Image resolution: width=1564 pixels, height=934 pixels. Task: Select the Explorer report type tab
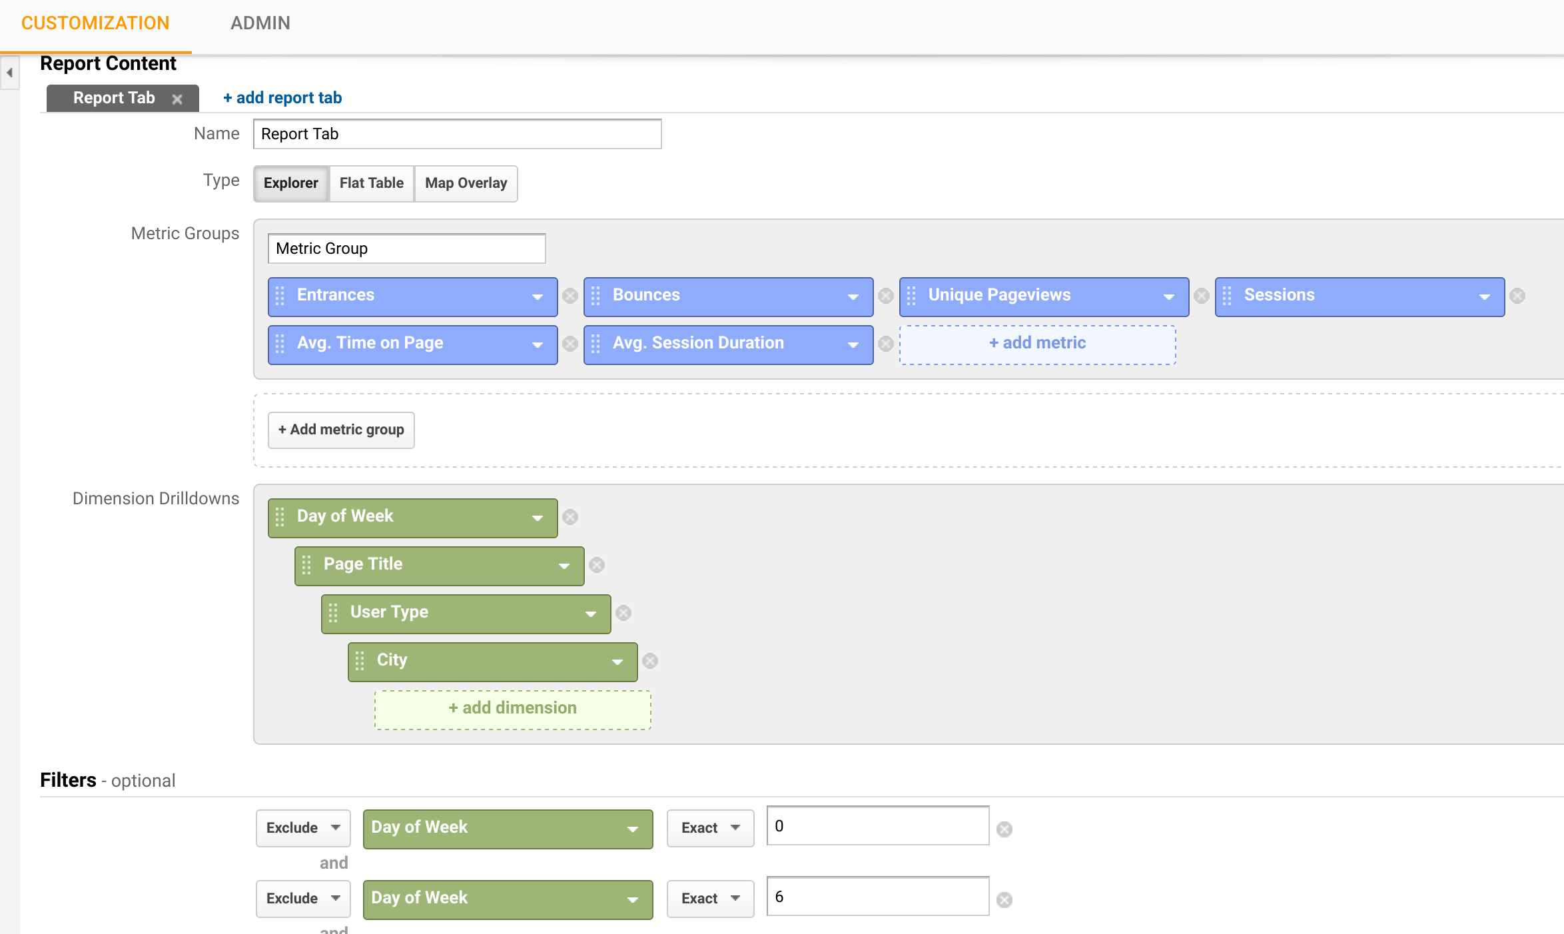click(290, 183)
